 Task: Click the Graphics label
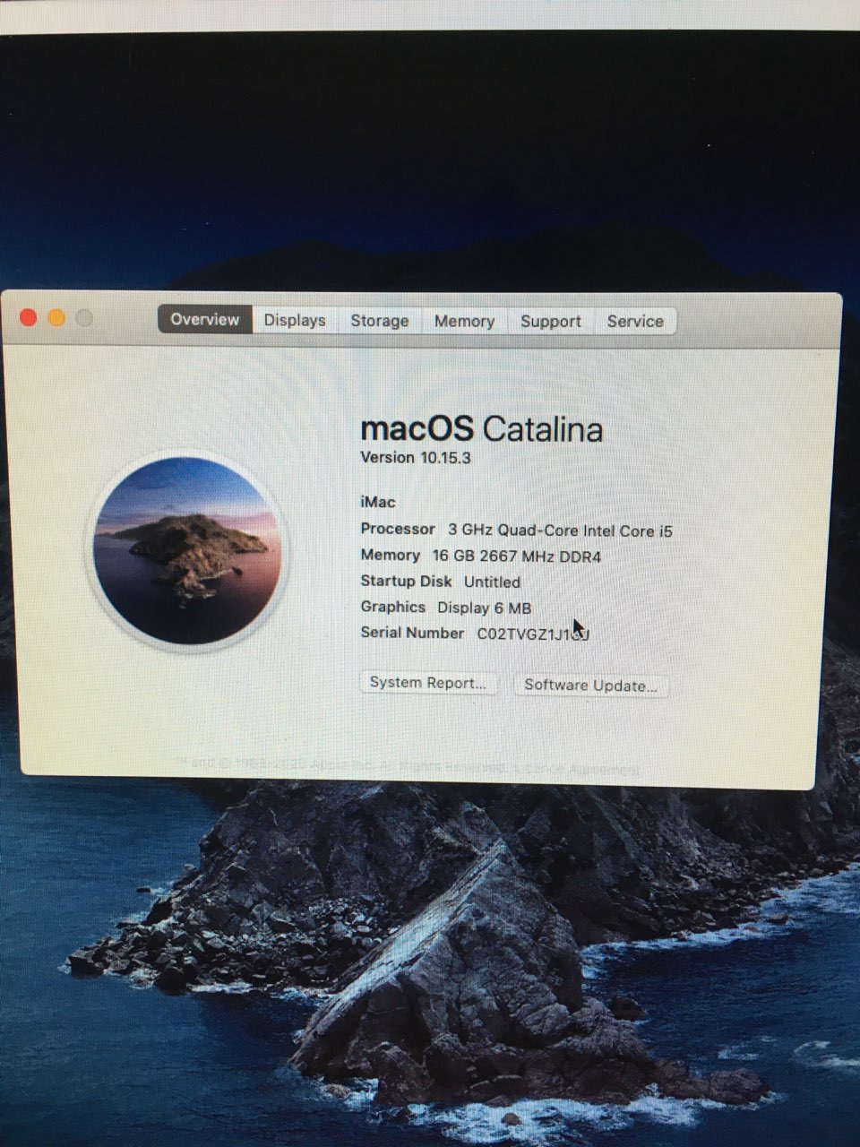tap(393, 607)
